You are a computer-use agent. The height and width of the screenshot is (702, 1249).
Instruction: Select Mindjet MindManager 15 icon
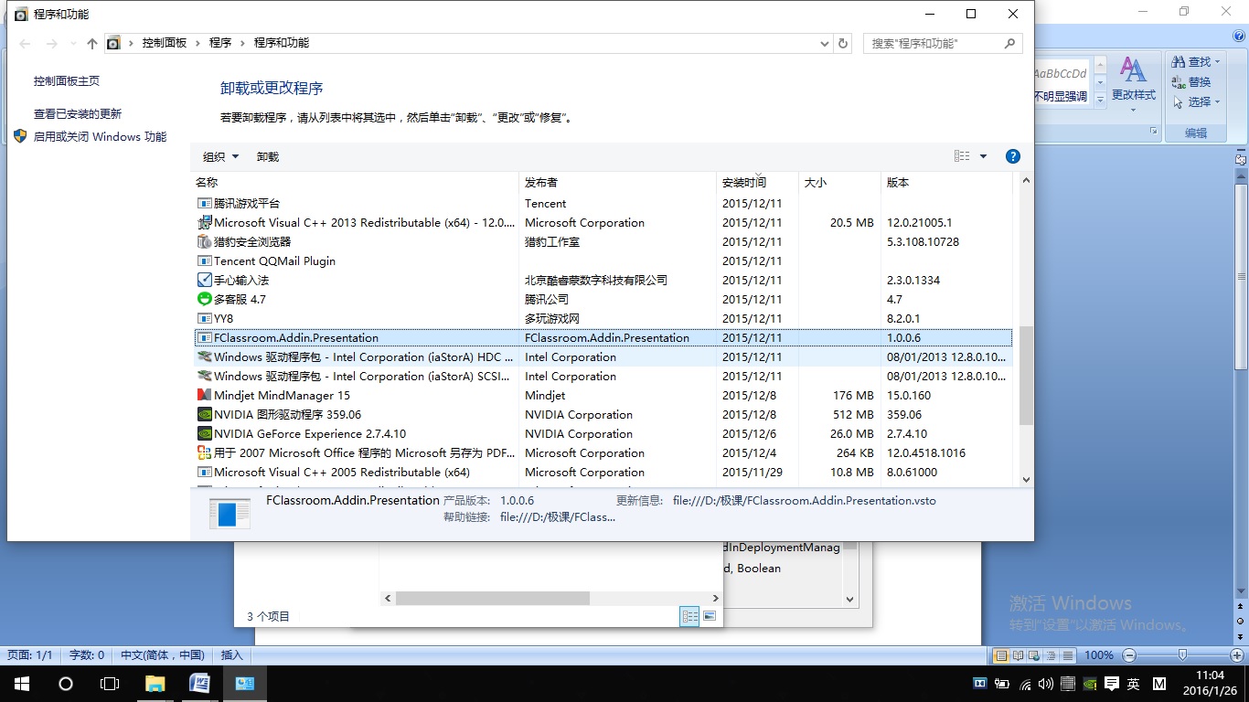point(205,396)
